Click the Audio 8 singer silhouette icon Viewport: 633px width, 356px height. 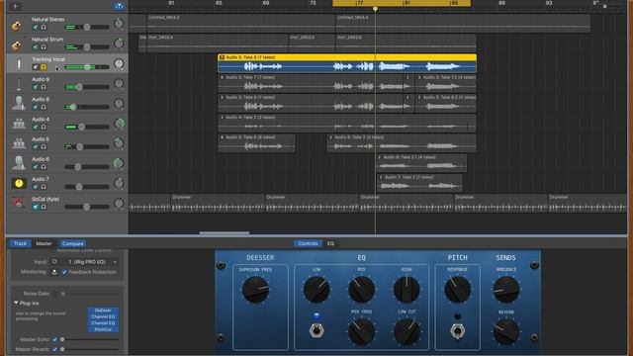click(19, 103)
